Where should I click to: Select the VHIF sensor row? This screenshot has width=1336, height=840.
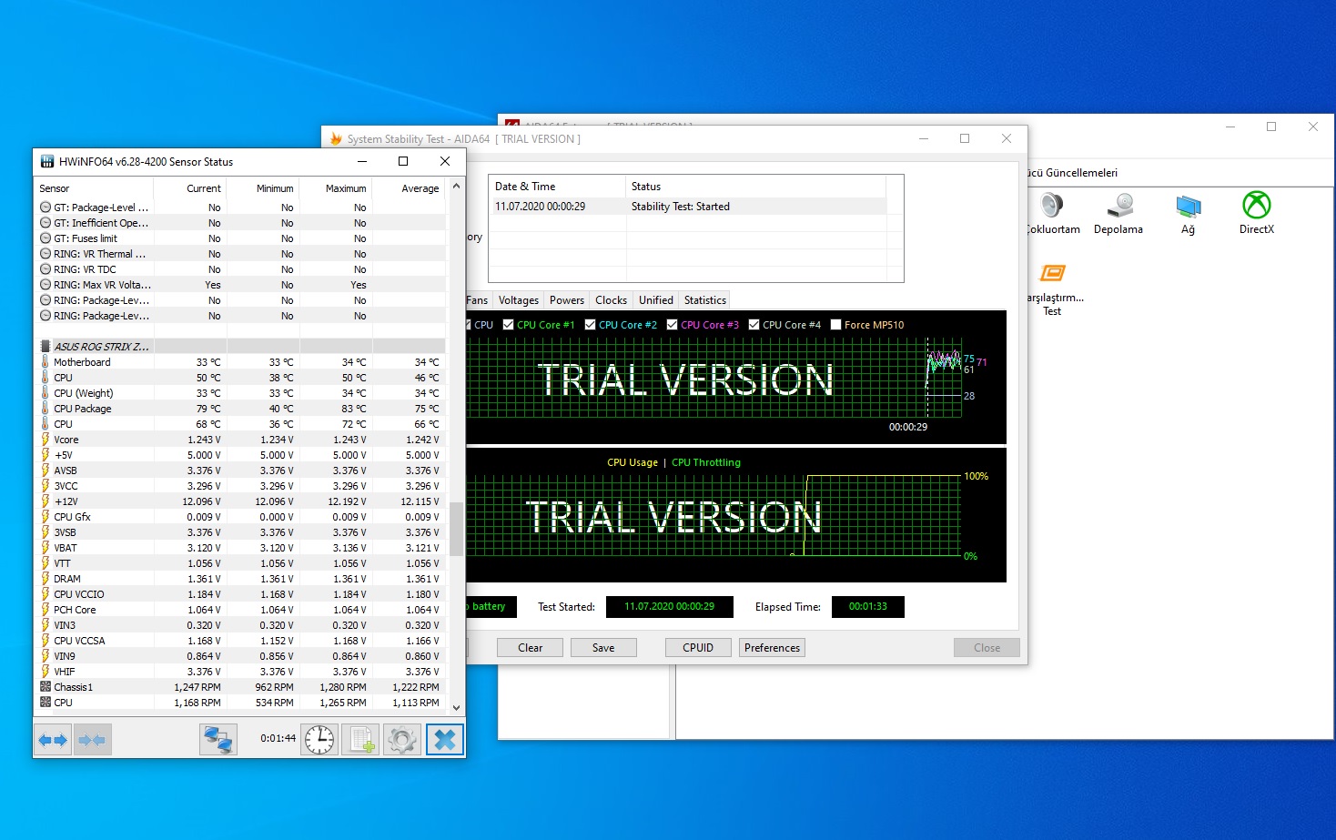pos(240,671)
